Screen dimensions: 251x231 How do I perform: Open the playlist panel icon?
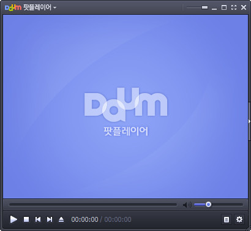point(227,219)
